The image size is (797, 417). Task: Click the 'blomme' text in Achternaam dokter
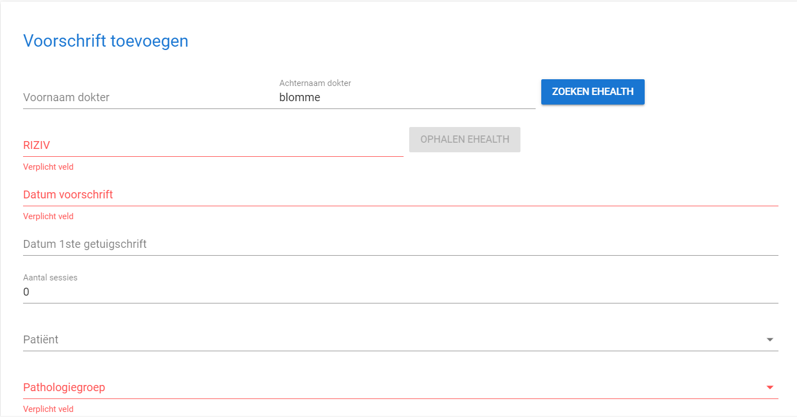[300, 97]
